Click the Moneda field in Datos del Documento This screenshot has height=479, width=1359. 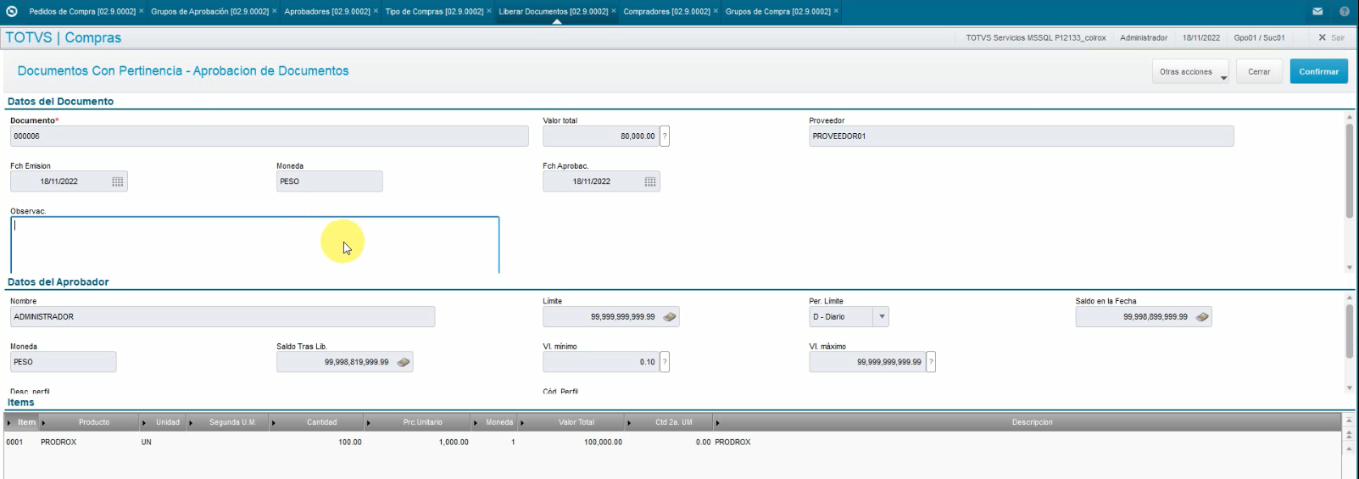329,181
